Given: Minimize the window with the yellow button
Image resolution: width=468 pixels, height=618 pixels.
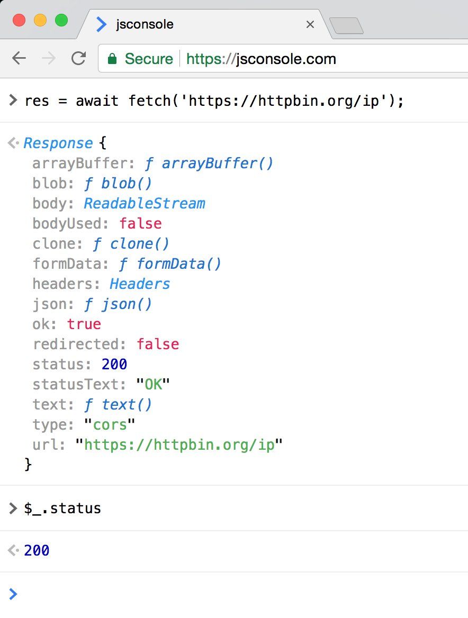Looking at the screenshot, I should click(x=40, y=21).
